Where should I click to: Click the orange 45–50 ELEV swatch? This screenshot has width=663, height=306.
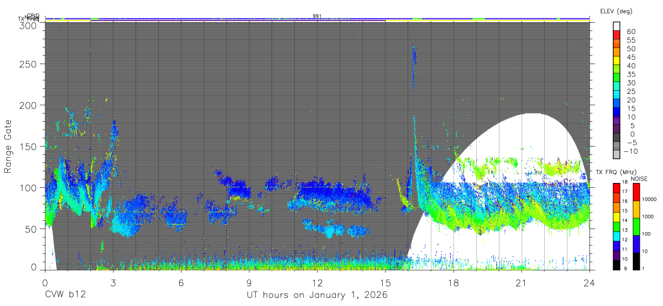coord(617,52)
